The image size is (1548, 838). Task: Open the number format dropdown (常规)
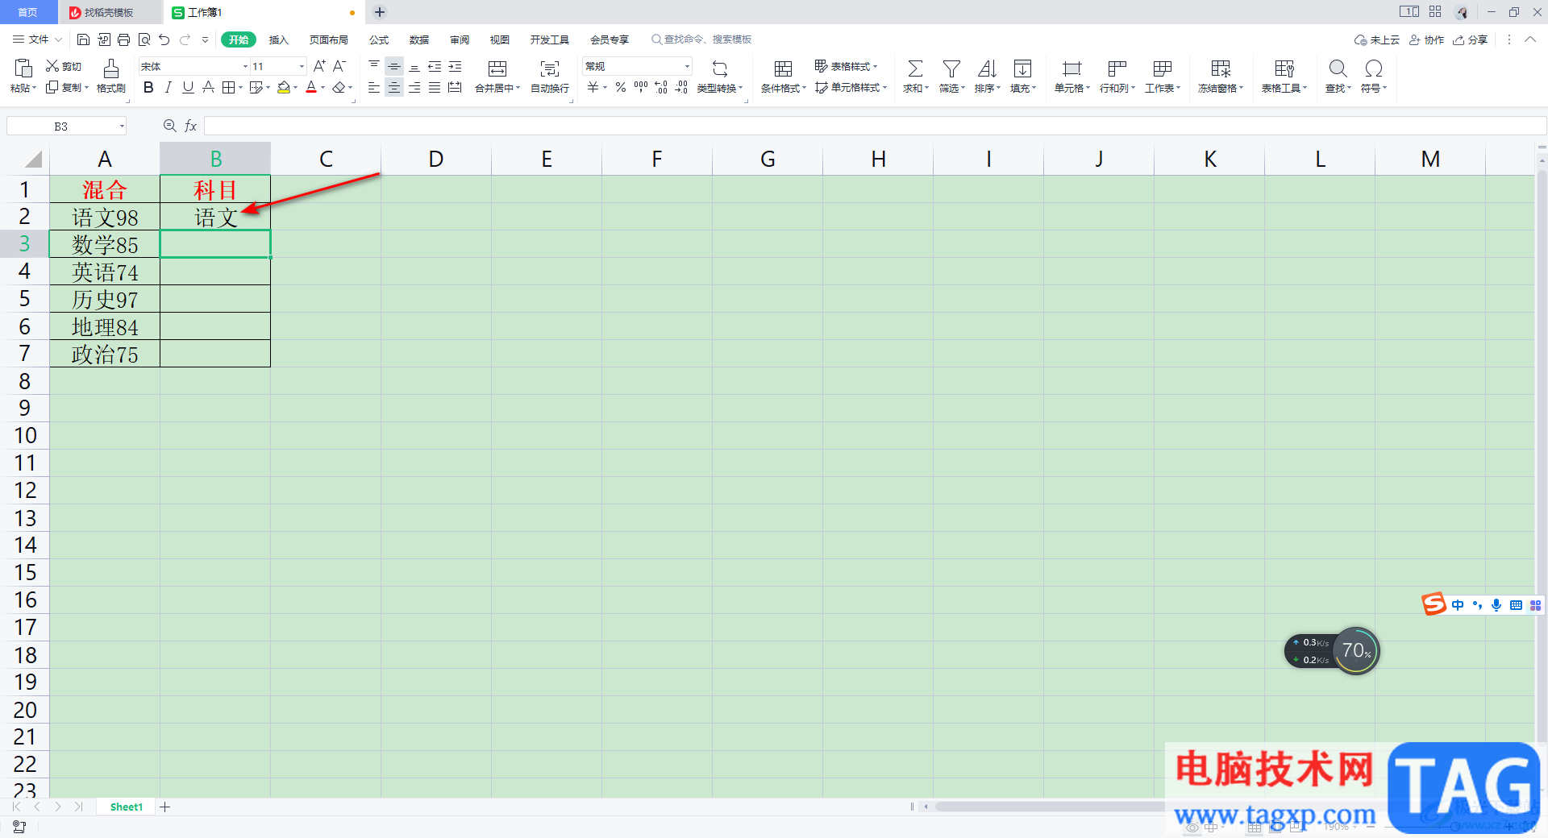[687, 66]
